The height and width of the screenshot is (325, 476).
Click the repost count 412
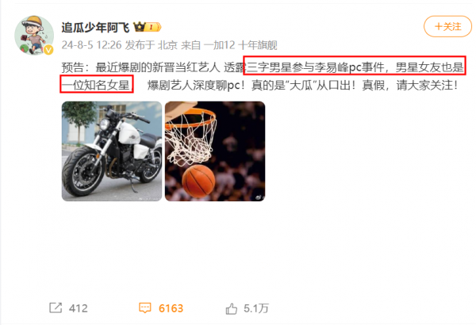pos(79,308)
